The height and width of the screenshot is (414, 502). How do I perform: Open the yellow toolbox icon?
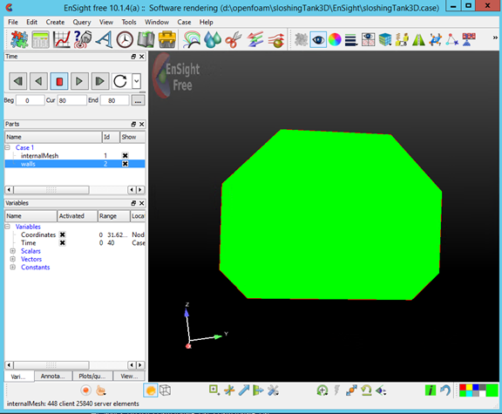(x=167, y=40)
